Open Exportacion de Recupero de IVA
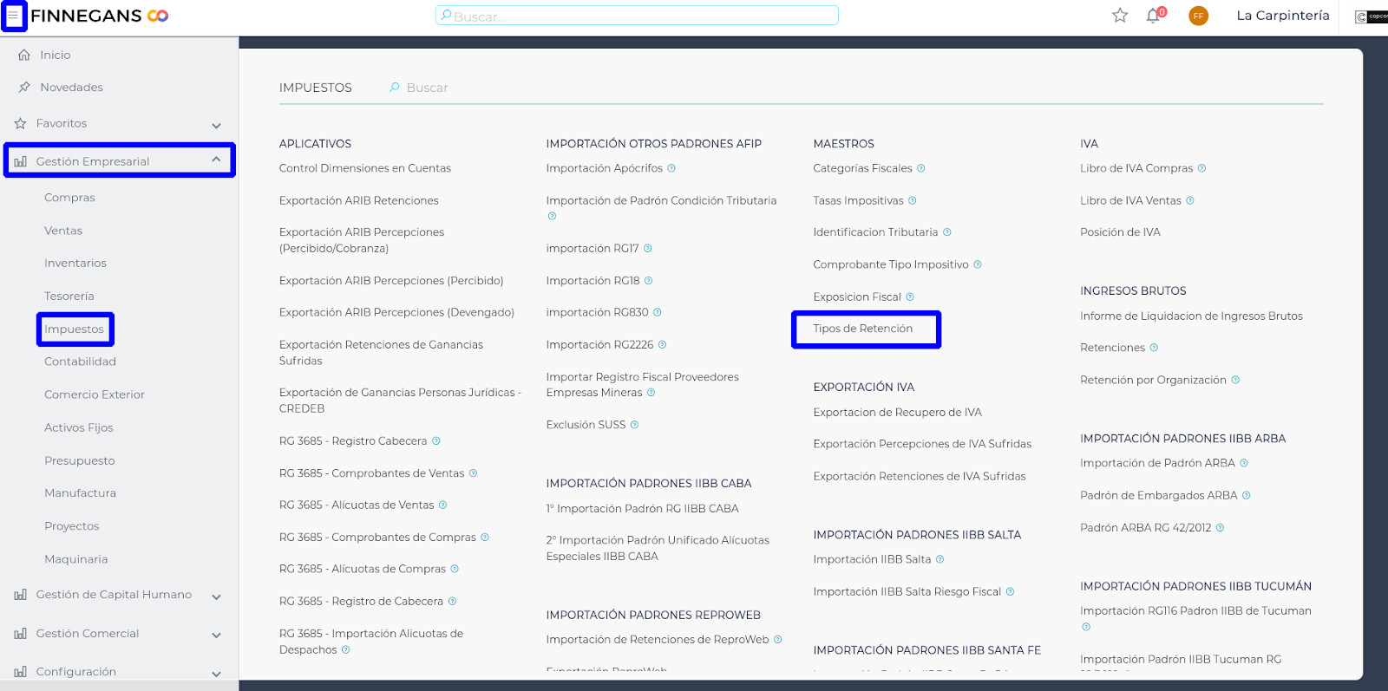The height and width of the screenshot is (691, 1388). pos(898,413)
